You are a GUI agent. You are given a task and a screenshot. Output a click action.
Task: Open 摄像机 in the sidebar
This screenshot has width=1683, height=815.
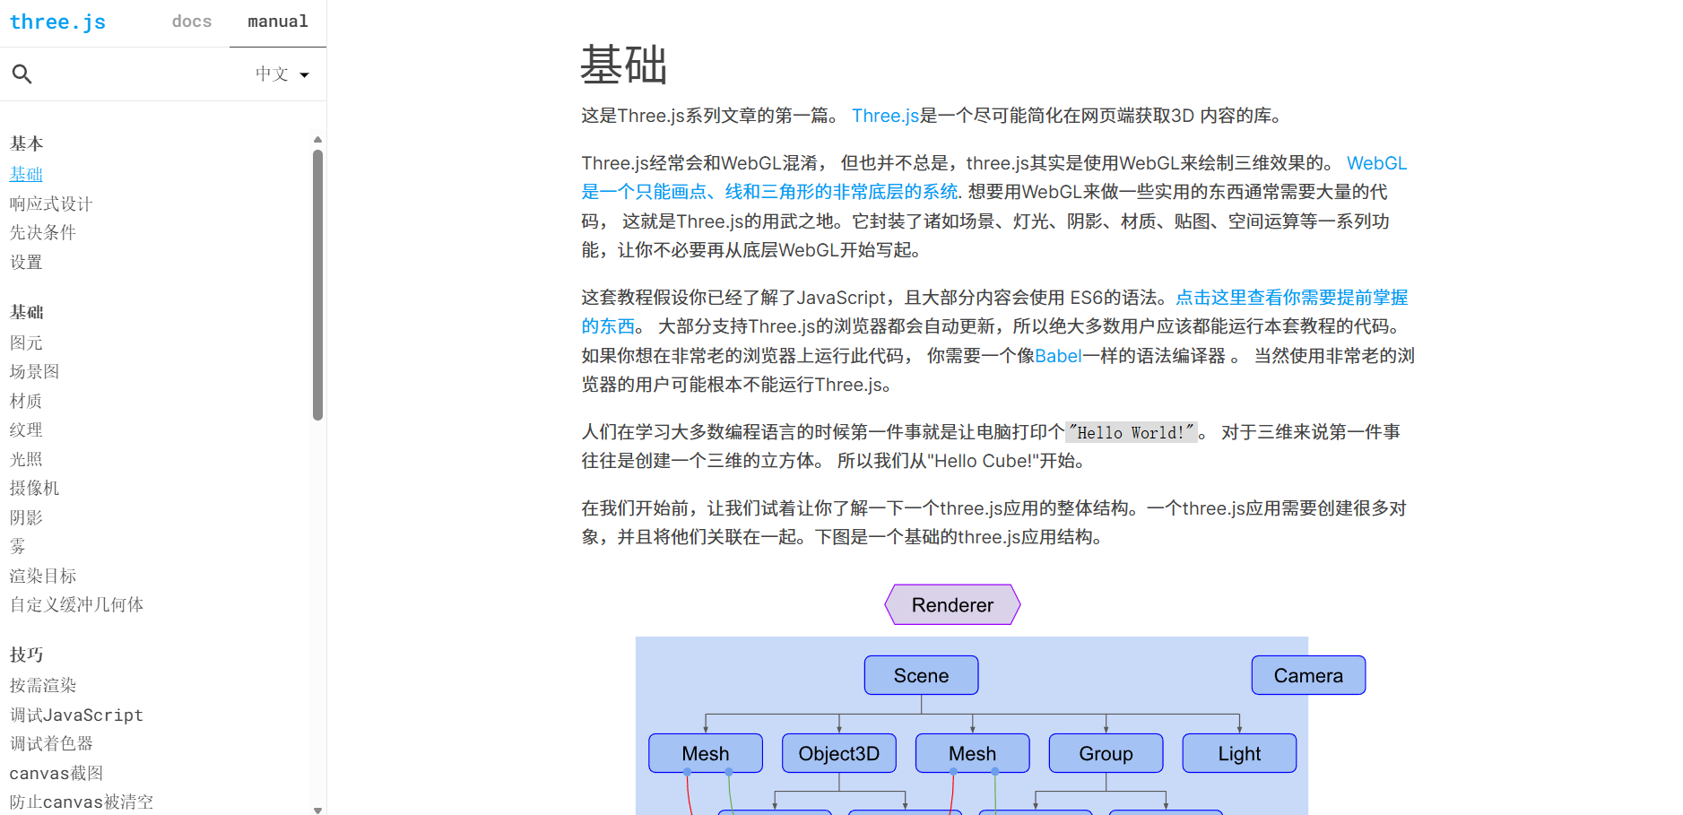(x=34, y=488)
